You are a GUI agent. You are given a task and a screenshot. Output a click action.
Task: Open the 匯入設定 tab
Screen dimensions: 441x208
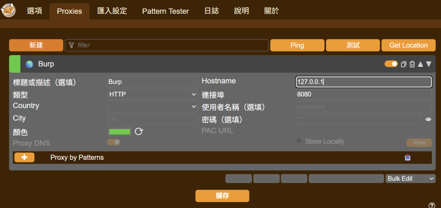tap(112, 11)
